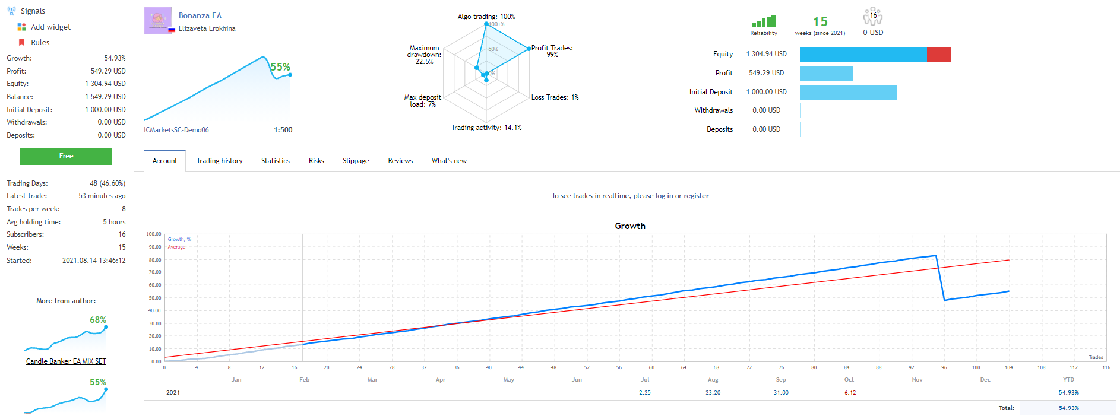Image resolution: width=1120 pixels, height=416 pixels.
Task: Click the Bonanza EA header growth chart
Action: (217, 89)
